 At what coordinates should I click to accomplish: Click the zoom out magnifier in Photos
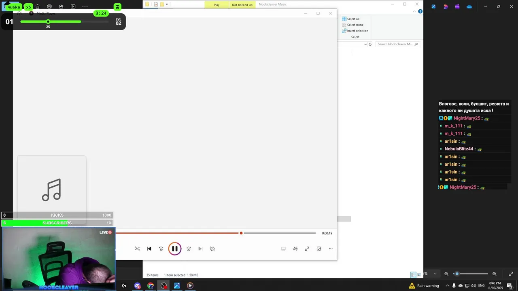pos(446,274)
